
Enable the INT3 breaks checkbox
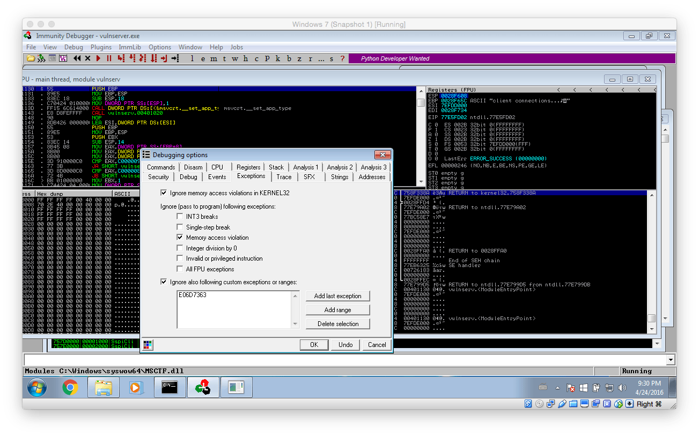click(180, 217)
